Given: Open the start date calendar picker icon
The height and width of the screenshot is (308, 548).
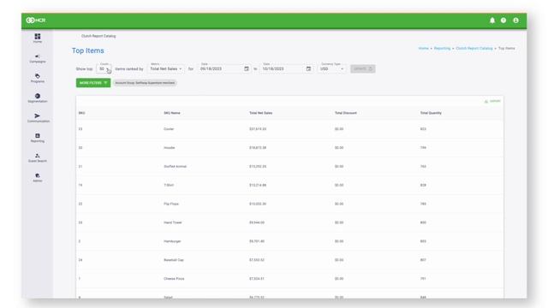Looking at the screenshot, I should (x=247, y=68).
